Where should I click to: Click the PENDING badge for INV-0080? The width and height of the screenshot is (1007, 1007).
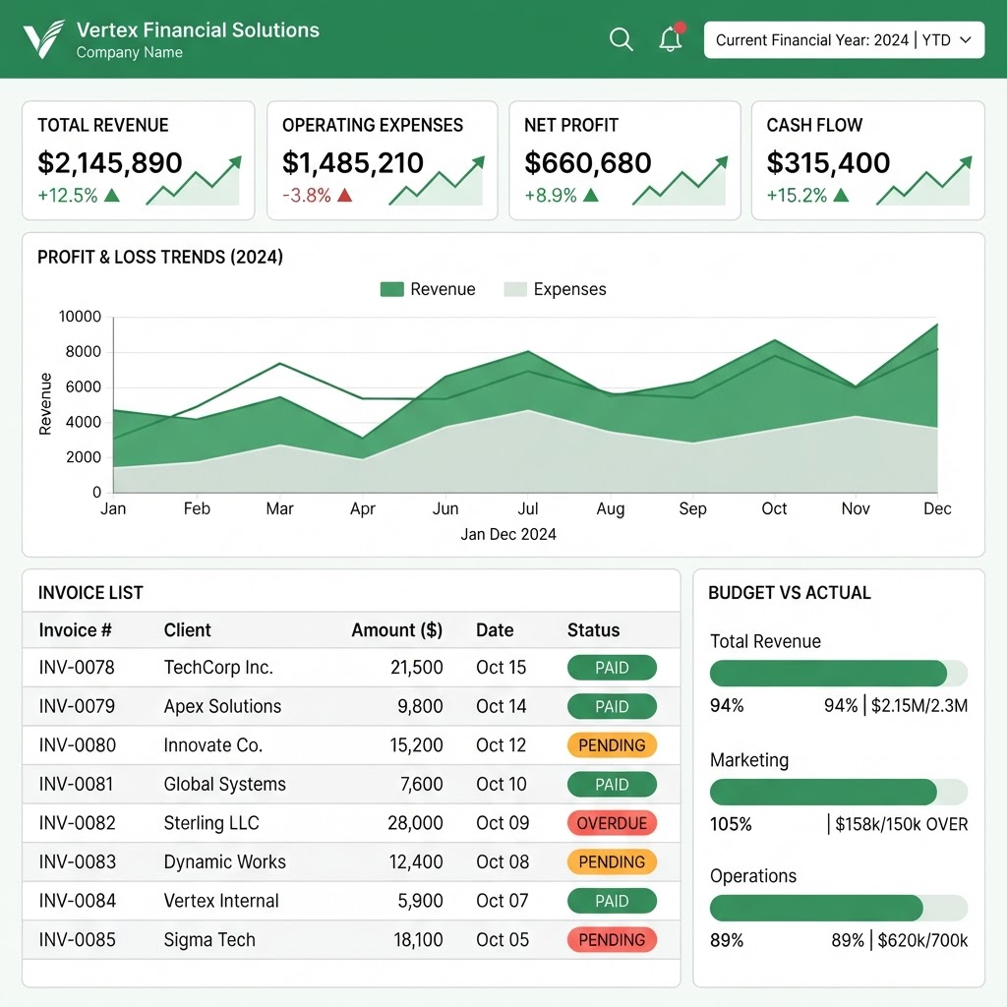pos(612,745)
